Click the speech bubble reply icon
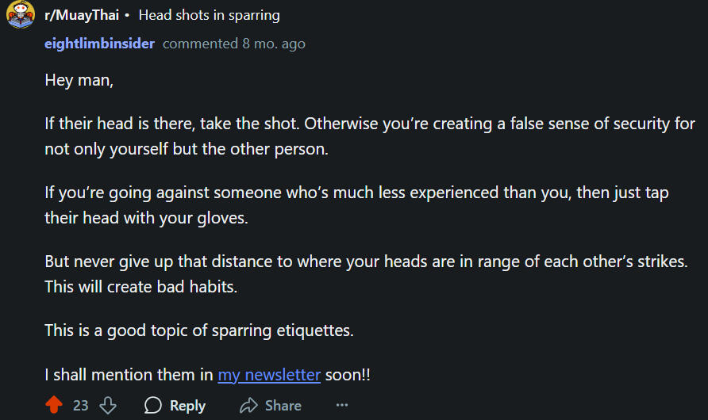 [x=153, y=405]
